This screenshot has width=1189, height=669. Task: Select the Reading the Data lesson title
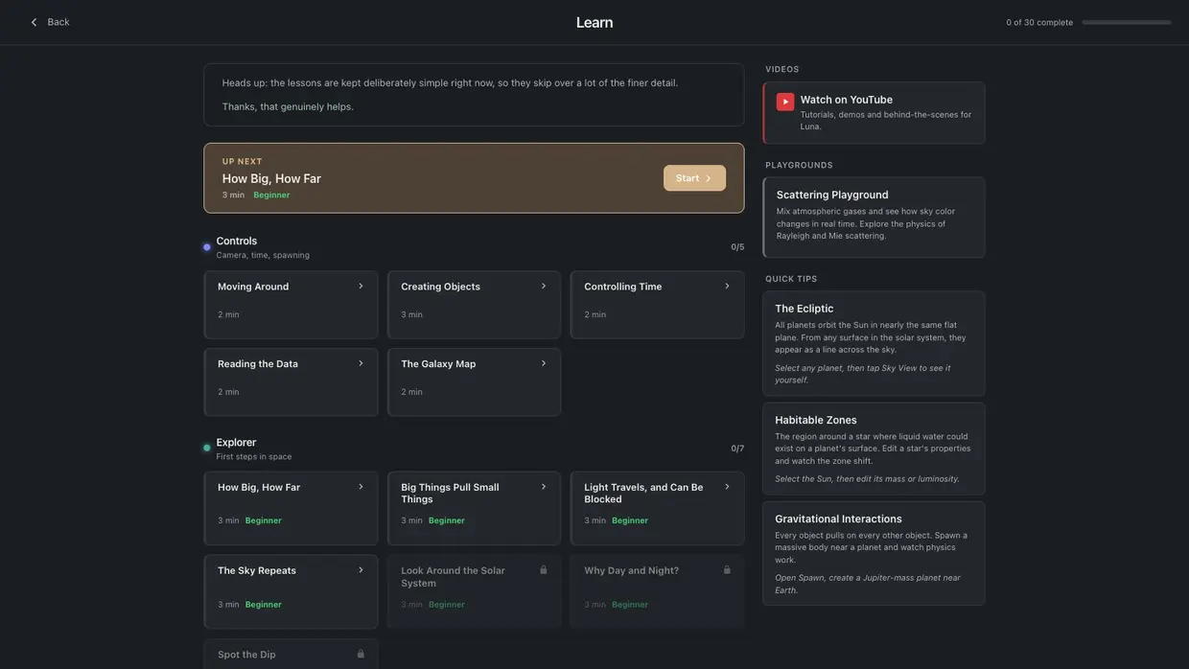258,364
